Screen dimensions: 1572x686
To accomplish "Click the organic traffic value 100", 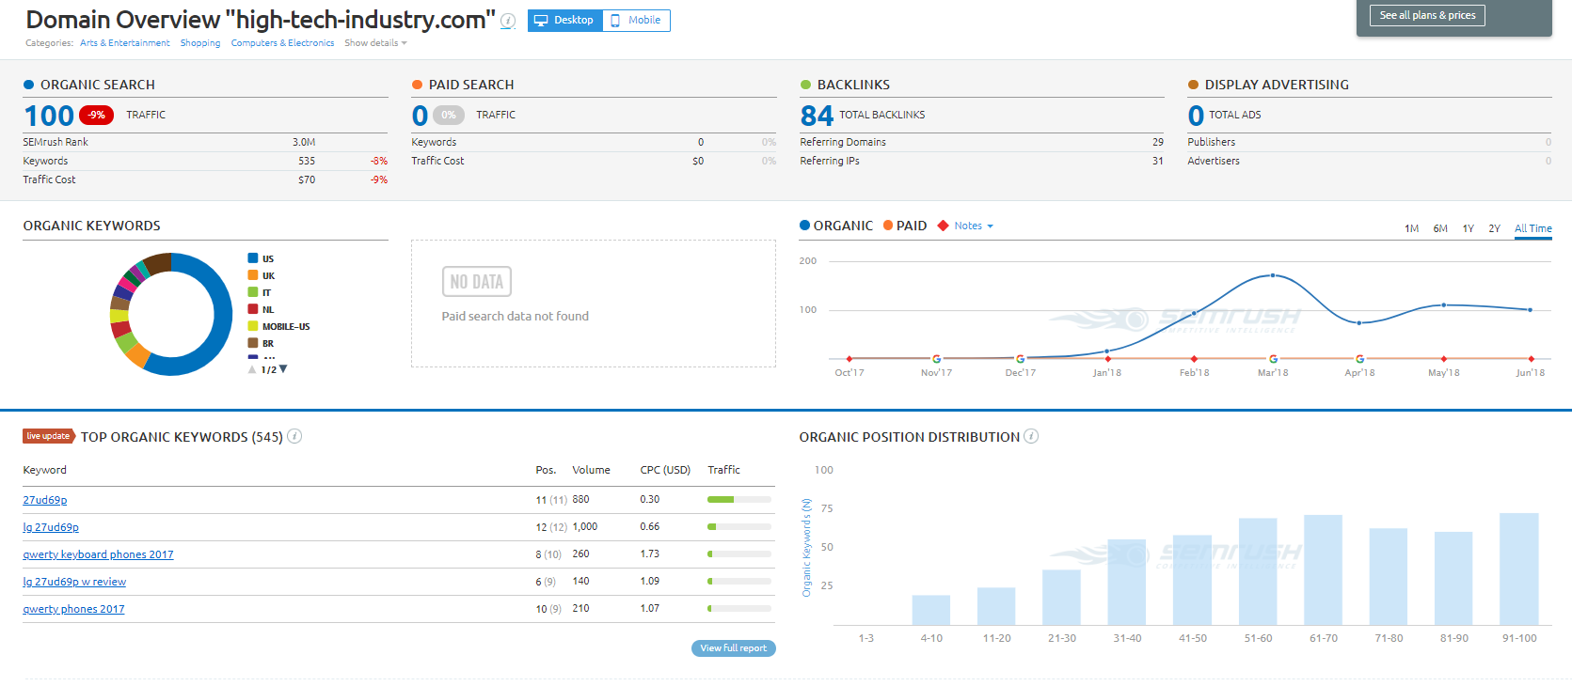I will [49, 116].
